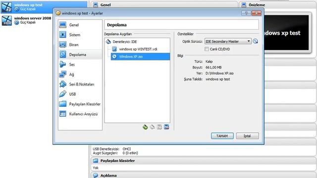
Task: Click the CD icon beside Windows XP.iso
Action: point(114,56)
